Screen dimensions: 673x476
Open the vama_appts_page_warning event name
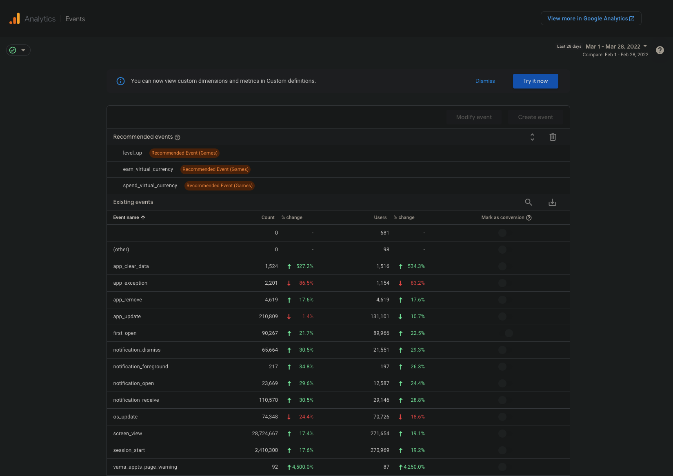pos(145,467)
